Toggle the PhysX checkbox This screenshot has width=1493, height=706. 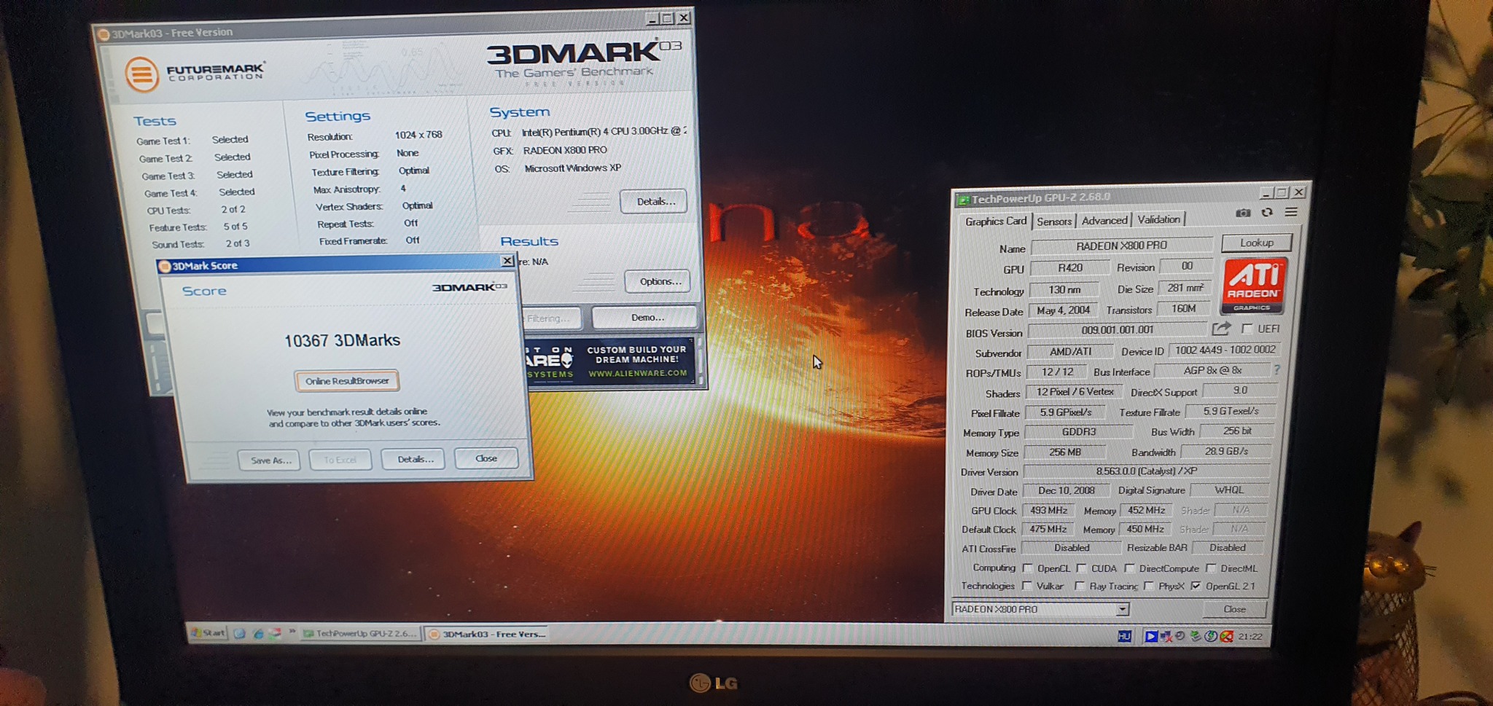pos(1149,586)
